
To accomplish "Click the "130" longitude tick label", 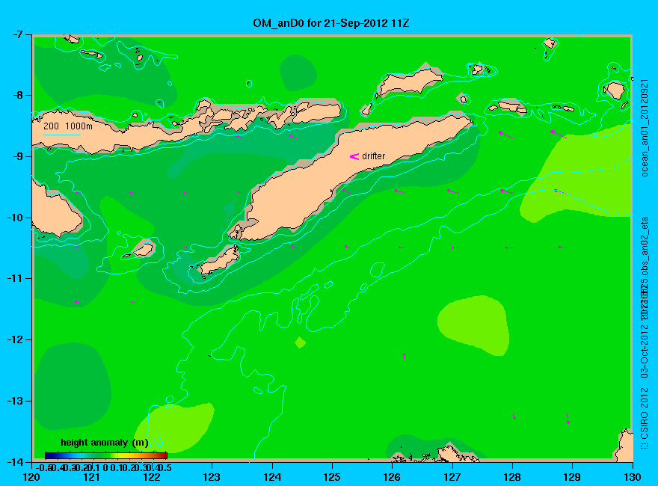I will click(x=633, y=477).
